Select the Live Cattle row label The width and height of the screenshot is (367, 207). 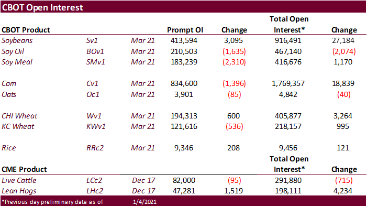[x=19, y=180]
